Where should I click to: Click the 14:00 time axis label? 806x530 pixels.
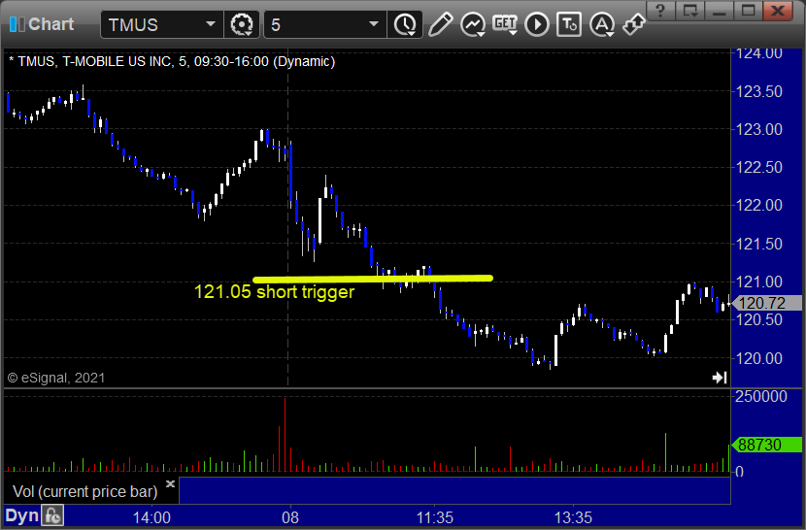coord(151,517)
